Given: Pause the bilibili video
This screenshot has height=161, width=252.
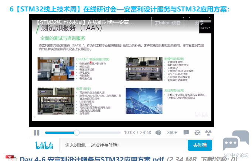Looking at the screenshot, I should (x=37, y=133).
